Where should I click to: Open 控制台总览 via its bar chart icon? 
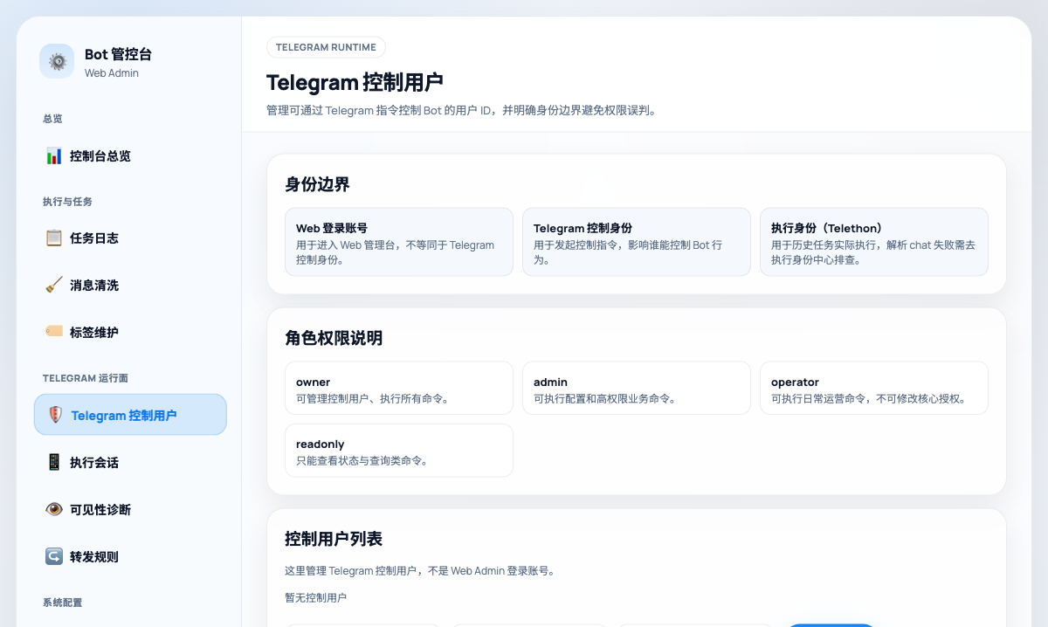point(54,155)
